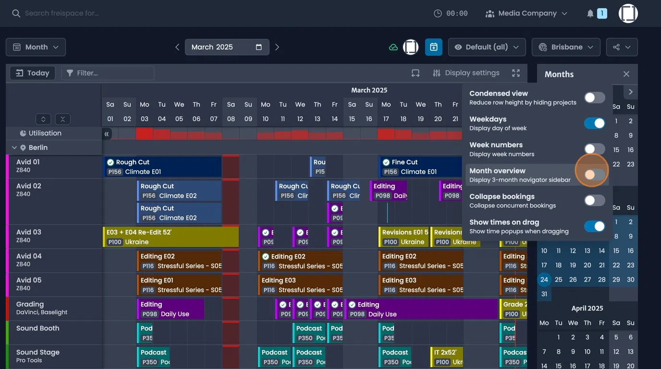Click the Today button
Image resolution: width=661 pixels, height=369 pixels.
(32, 73)
